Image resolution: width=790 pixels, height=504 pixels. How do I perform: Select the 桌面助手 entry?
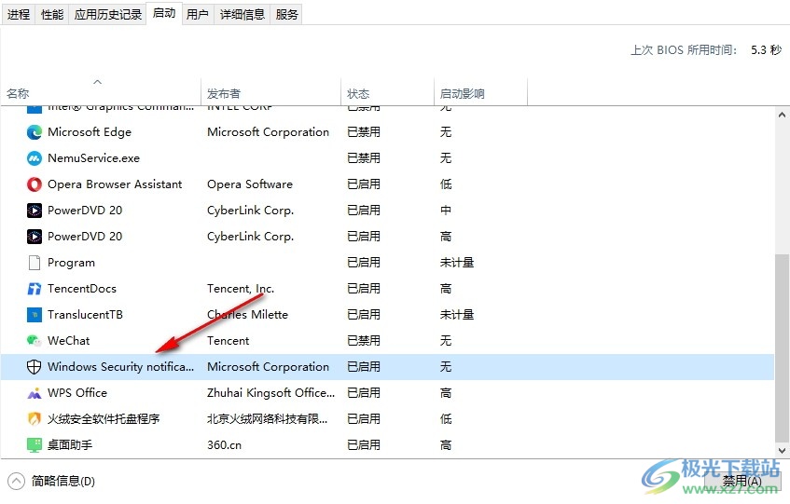pyautogui.click(x=70, y=445)
